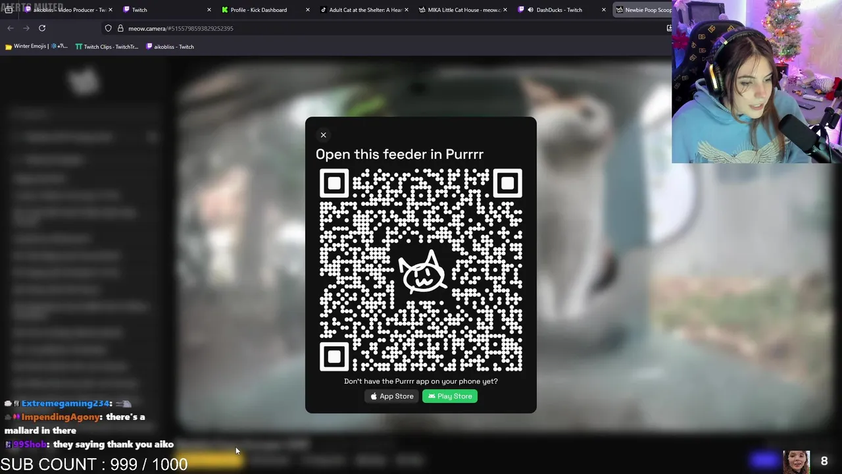Reload the meow.camera page
The height and width of the screenshot is (474, 842).
tap(42, 28)
